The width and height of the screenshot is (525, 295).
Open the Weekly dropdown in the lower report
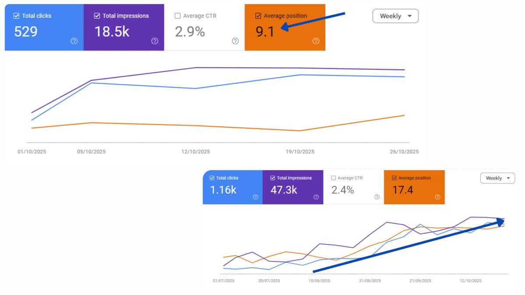pyautogui.click(x=497, y=178)
